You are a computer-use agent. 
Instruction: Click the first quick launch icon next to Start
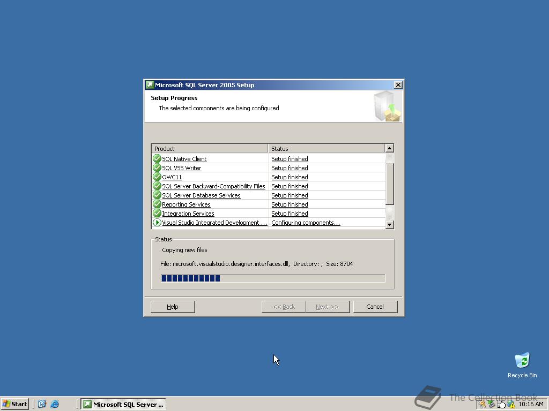point(42,404)
